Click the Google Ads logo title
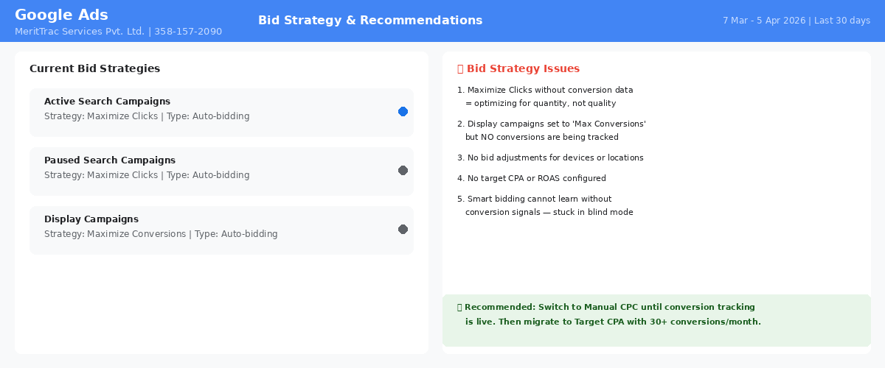 click(x=61, y=15)
